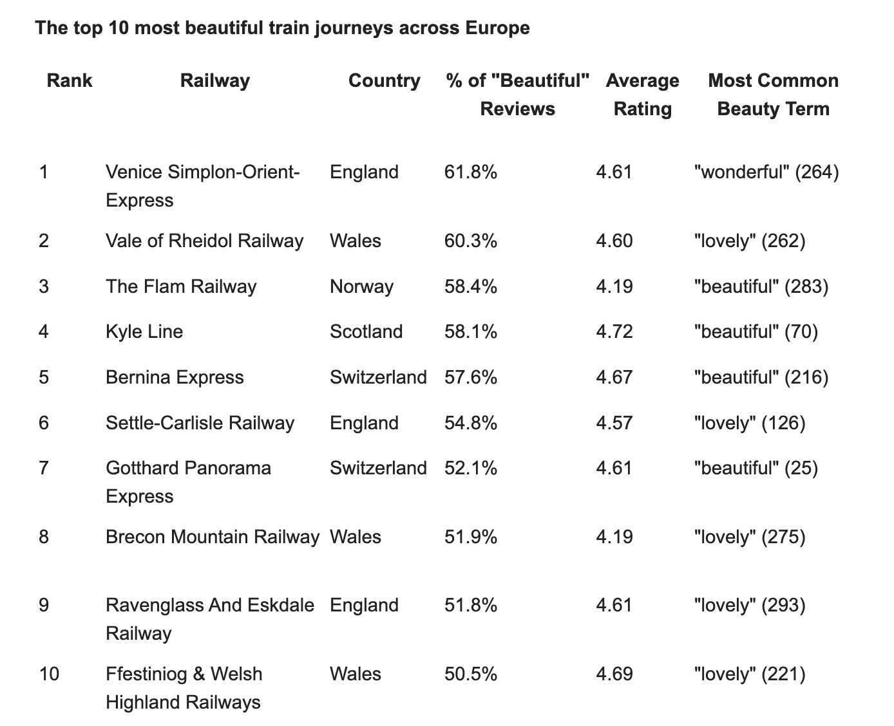Click the table title about beautiful train journeys
This screenshot has height=726, width=894.
(282, 28)
